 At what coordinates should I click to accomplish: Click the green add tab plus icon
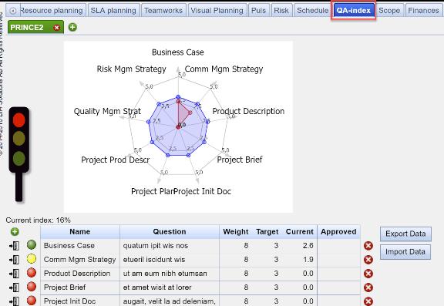[x=72, y=27]
